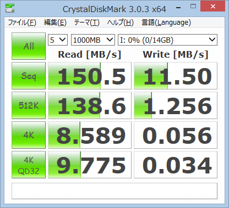The image size is (229, 208).
Task: Select the 4K QD32 write result 0.034
Action: (x=176, y=165)
